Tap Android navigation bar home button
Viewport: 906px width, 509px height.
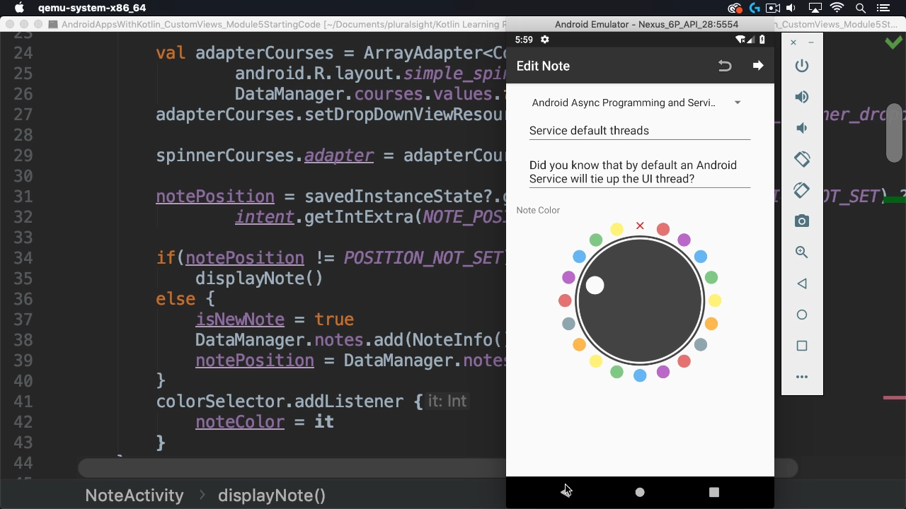[640, 492]
